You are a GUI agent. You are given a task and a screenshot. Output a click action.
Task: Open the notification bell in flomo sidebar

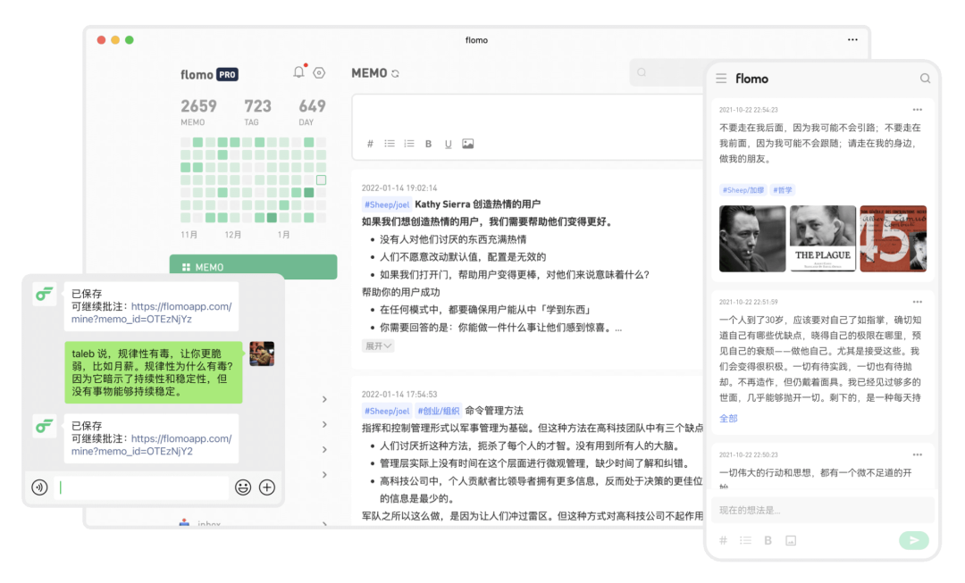tap(299, 72)
